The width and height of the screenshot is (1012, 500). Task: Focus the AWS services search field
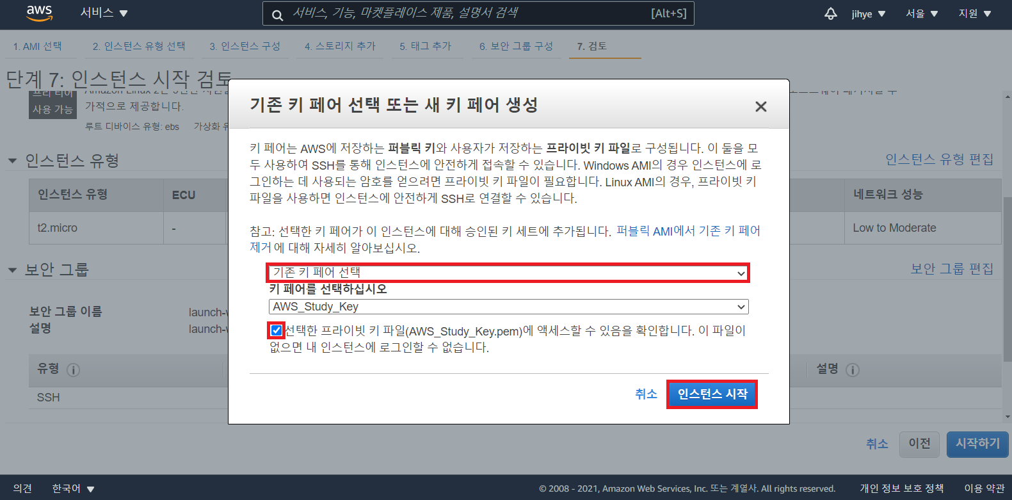click(478, 13)
